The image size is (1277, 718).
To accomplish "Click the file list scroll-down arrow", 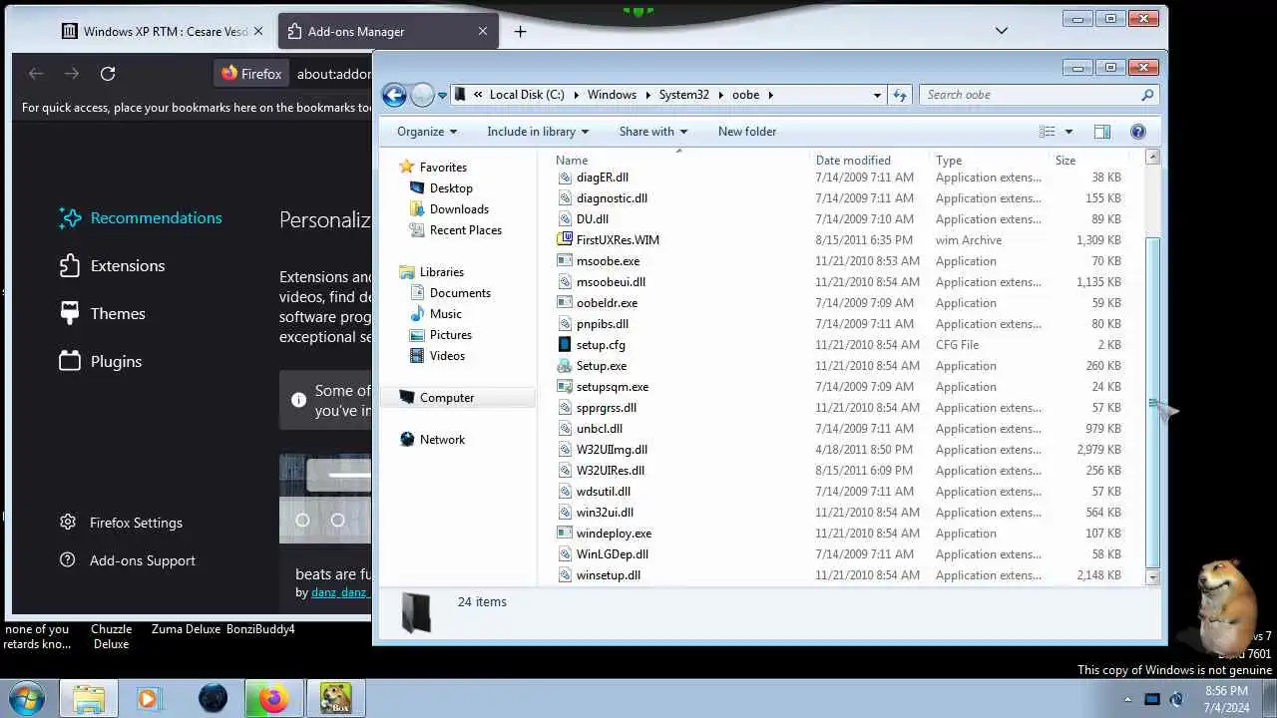I will click(x=1153, y=577).
